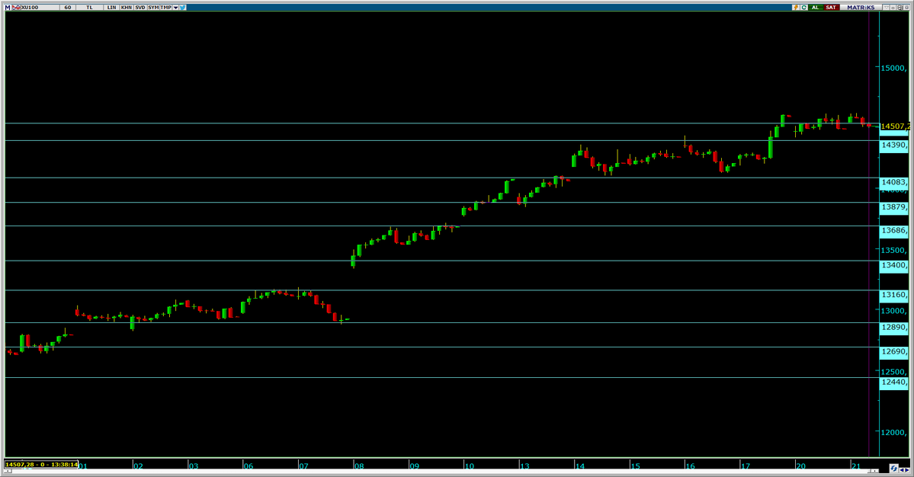This screenshot has height=477, width=914.
Task: Click date label 08 on time axis
Action: [x=359, y=466]
